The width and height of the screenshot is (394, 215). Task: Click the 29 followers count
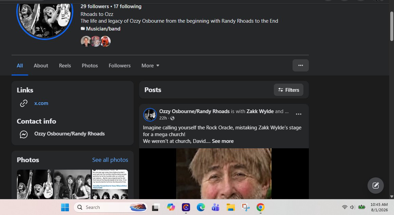95,6
